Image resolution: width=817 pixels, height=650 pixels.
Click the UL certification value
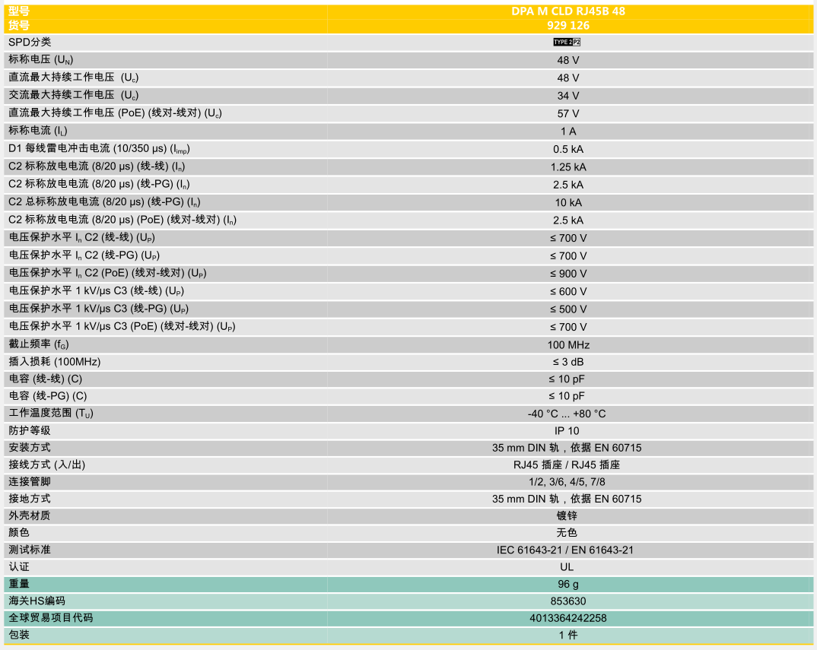(x=567, y=567)
